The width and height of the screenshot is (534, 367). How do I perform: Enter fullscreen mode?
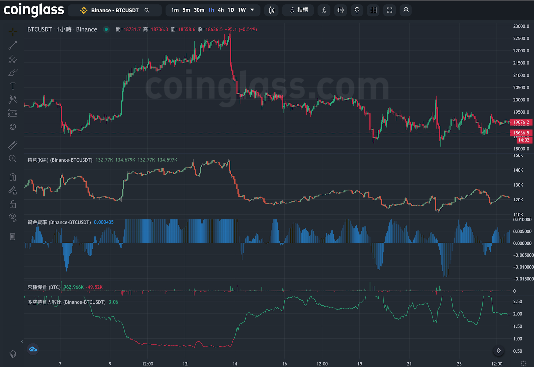[x=389, y=10]
